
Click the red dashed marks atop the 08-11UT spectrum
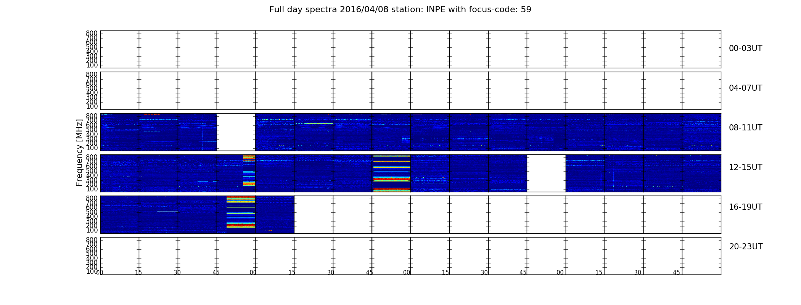152,114
